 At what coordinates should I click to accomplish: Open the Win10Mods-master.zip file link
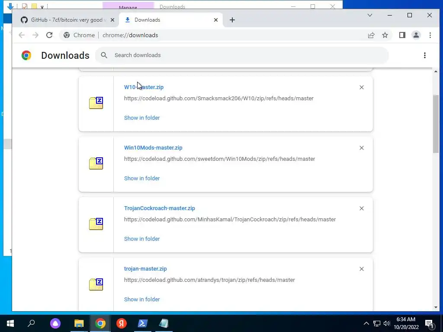153,148
